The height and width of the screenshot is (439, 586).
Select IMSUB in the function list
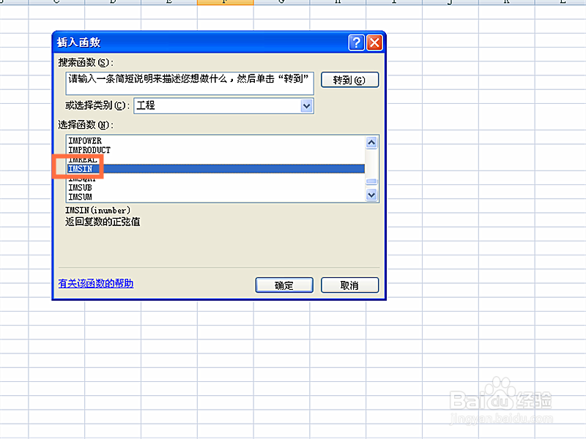coord(80,187)
